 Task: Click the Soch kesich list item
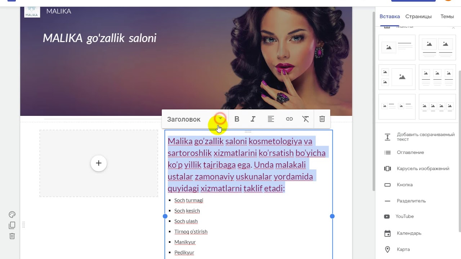pyautogui.click(x=187, y=211)
